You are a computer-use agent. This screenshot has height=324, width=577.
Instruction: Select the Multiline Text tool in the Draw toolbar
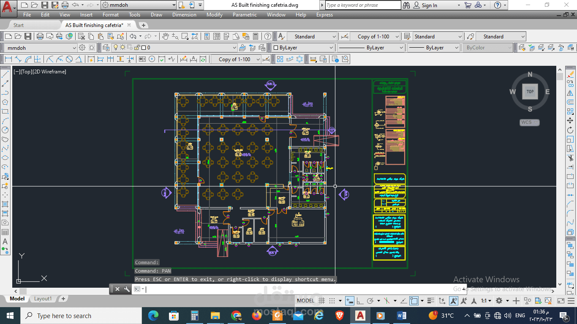5,241
